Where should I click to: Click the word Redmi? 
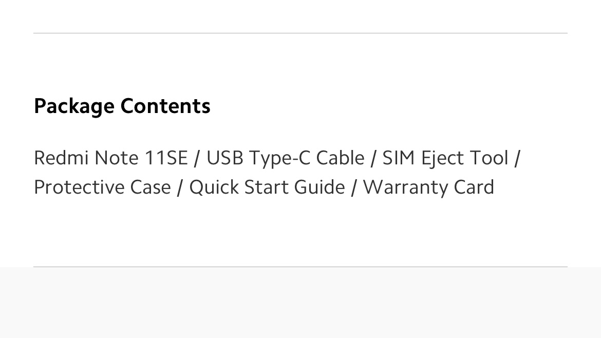(x=61, y=158)
